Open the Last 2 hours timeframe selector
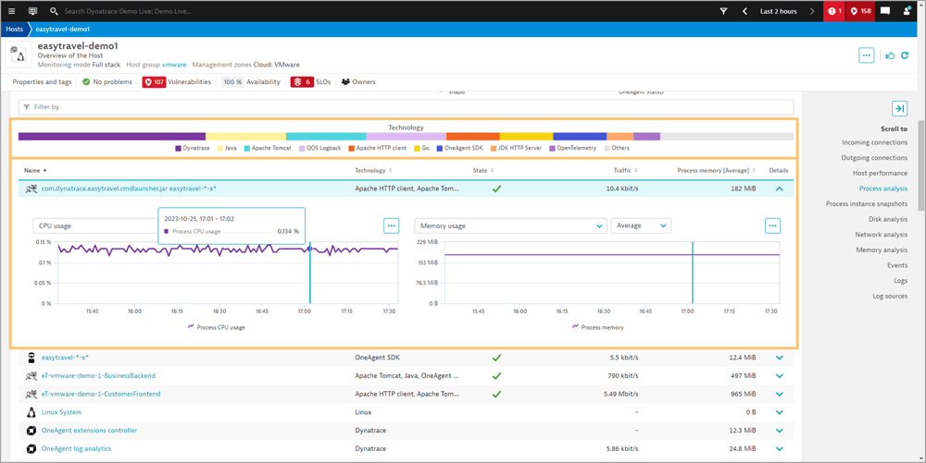 click(x=779, y=11)
